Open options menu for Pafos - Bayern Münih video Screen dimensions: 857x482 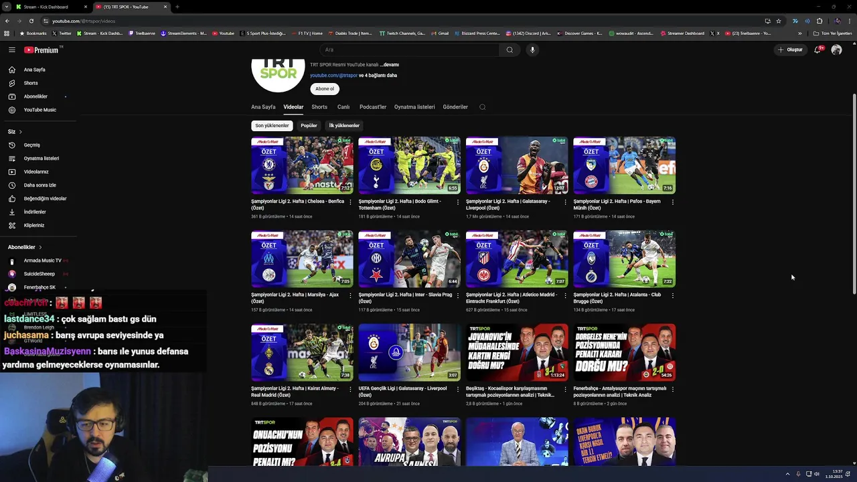tap(672, 202)
